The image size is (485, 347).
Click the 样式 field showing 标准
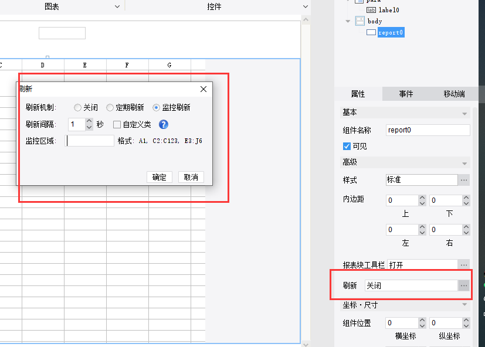422,180
